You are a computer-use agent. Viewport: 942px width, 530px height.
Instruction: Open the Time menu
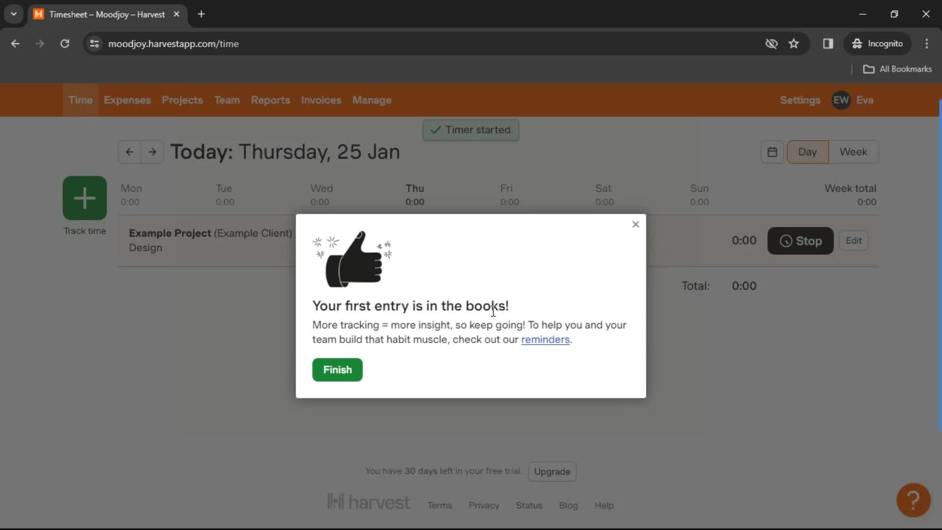81,100
